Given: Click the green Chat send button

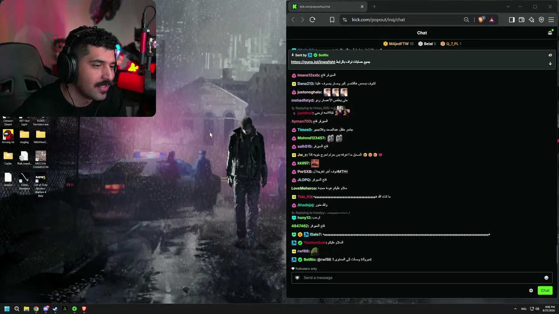Looking at the screenshot, I should click(x=545, y=290).
